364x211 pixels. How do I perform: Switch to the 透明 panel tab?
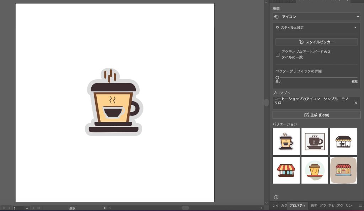[314, 206]
